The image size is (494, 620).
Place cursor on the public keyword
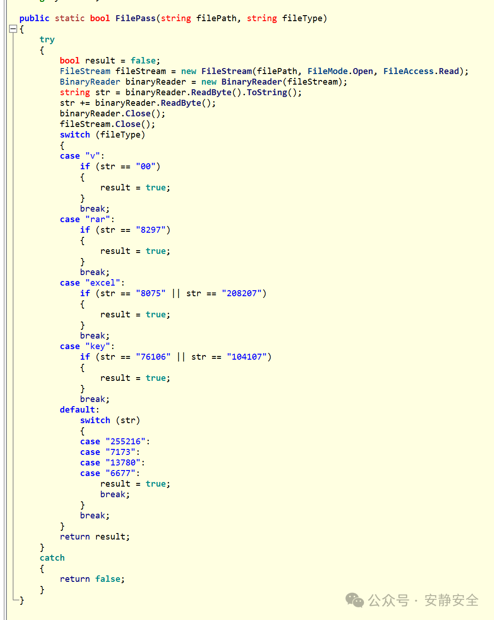[x=34, y=18]
